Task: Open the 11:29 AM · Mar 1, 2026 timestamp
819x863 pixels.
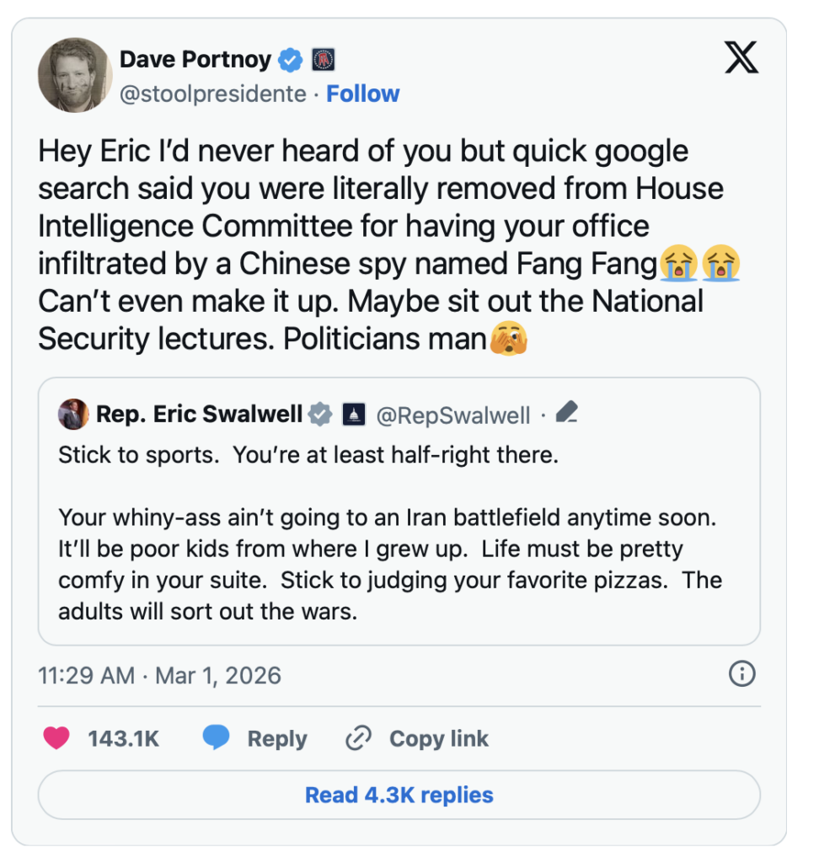Action: [160, 675]
